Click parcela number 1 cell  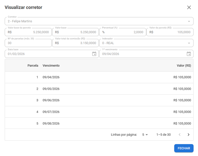coord(37,77)
